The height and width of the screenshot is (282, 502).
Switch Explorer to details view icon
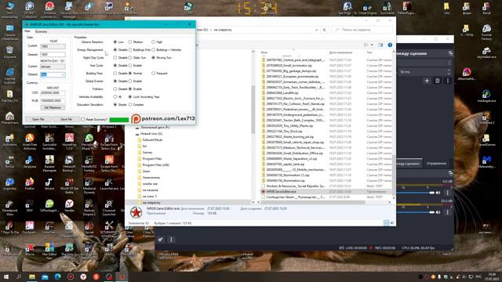386,222
